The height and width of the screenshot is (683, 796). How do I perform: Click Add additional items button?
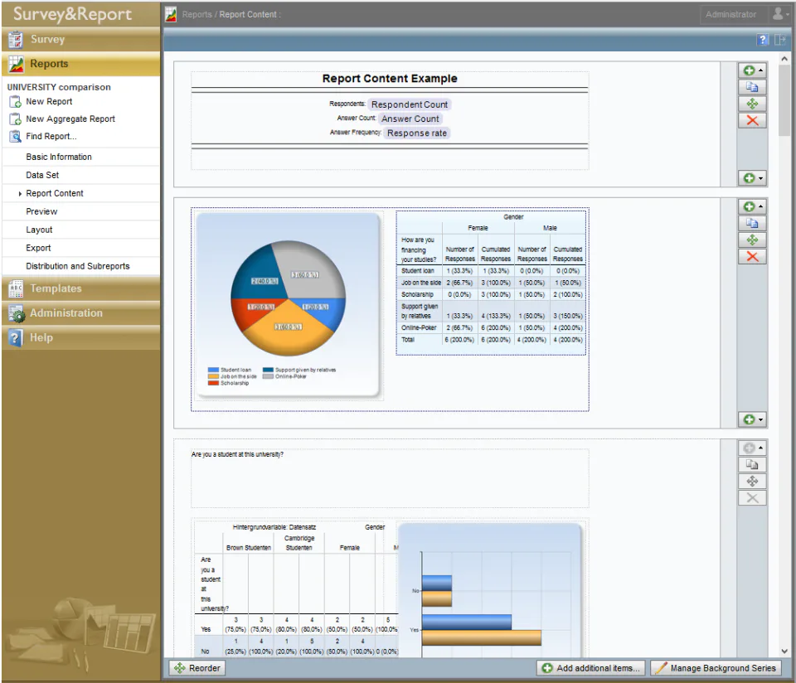(591, 668)
